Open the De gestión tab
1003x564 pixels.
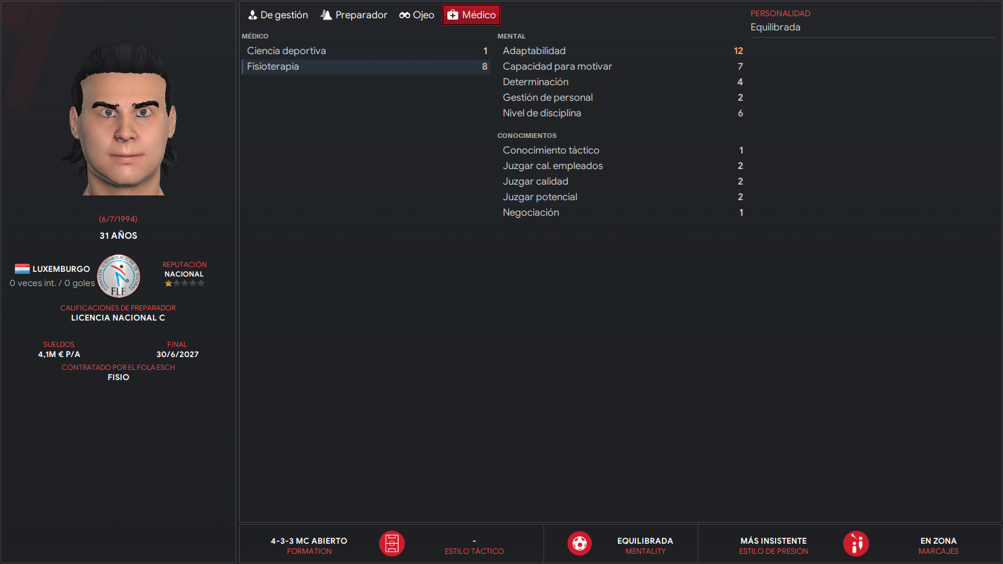click(277, 15)
